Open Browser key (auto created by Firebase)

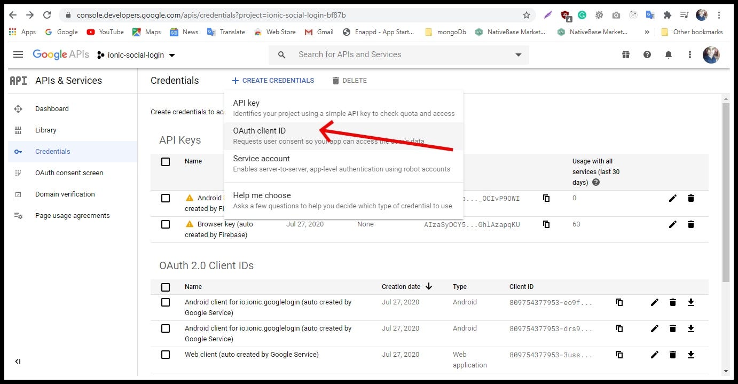[219, 229]
